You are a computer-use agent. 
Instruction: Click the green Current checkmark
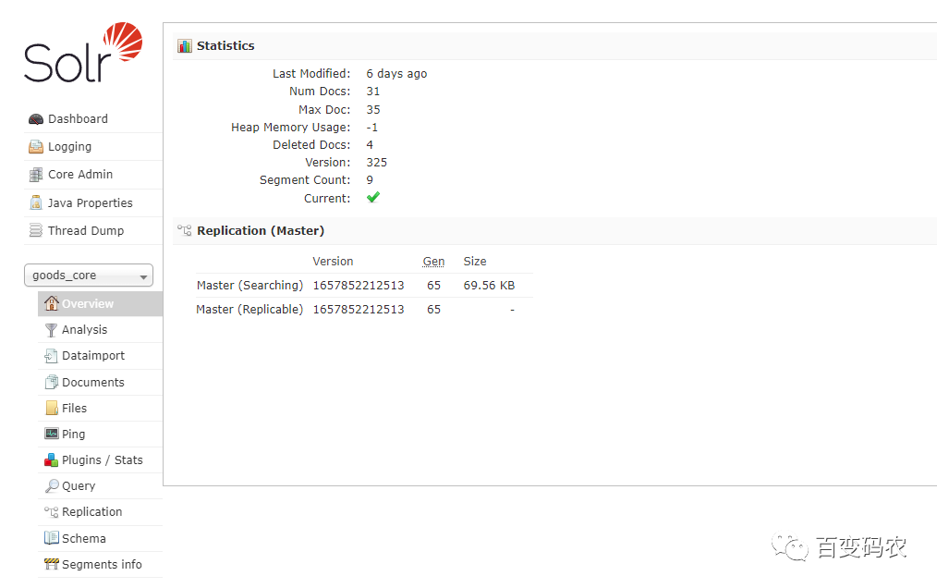click(x=373, y=198)
